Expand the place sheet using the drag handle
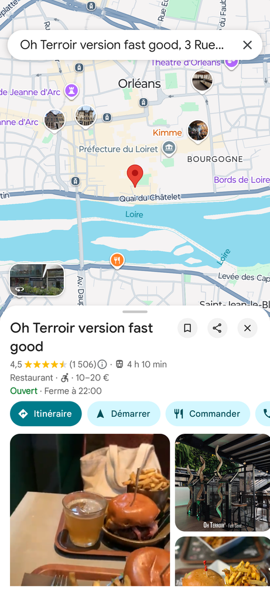The height and width of the screenshot is (601, 270). (x=135, y=312)
